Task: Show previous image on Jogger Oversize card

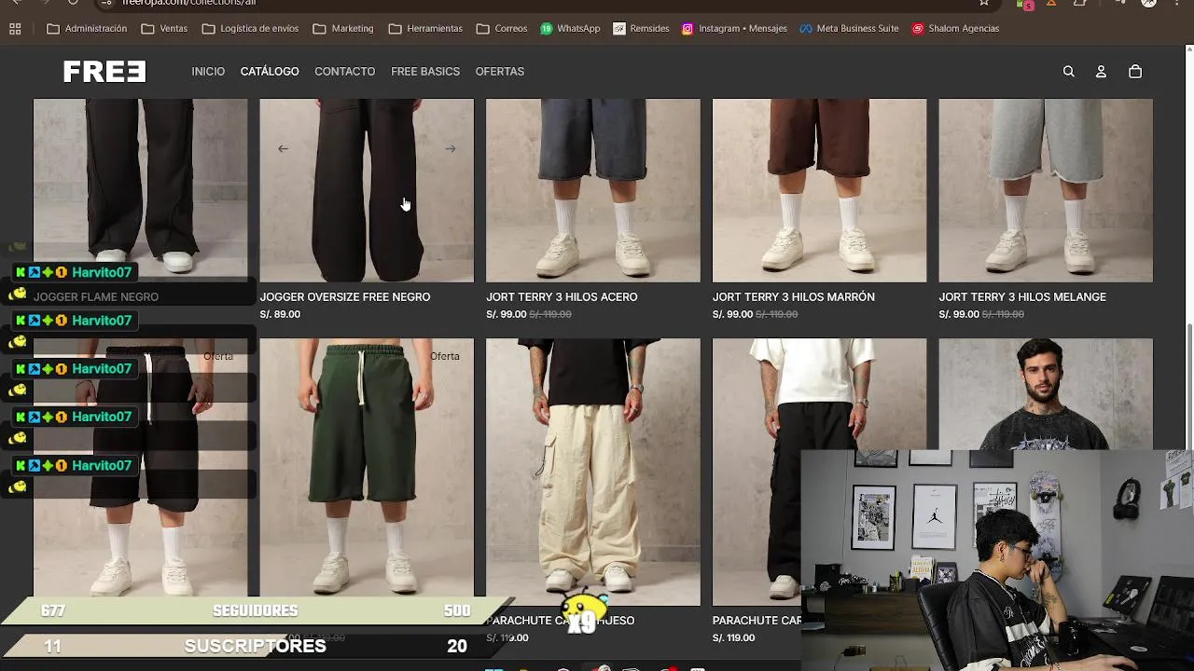Action: pyautogui.click(x=283, y=148)
